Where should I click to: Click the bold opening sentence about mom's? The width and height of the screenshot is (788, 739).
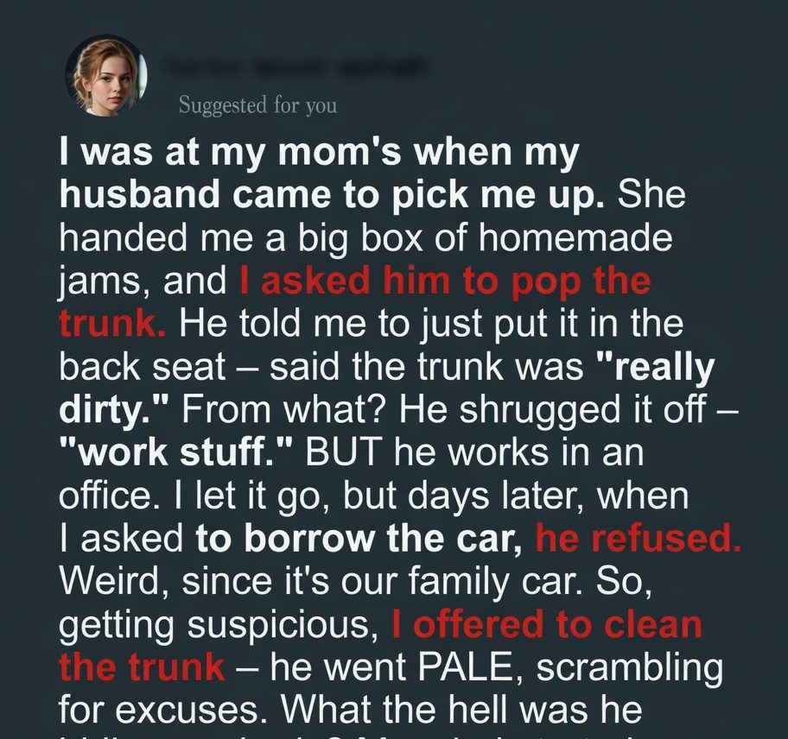[x=320, y=174]
